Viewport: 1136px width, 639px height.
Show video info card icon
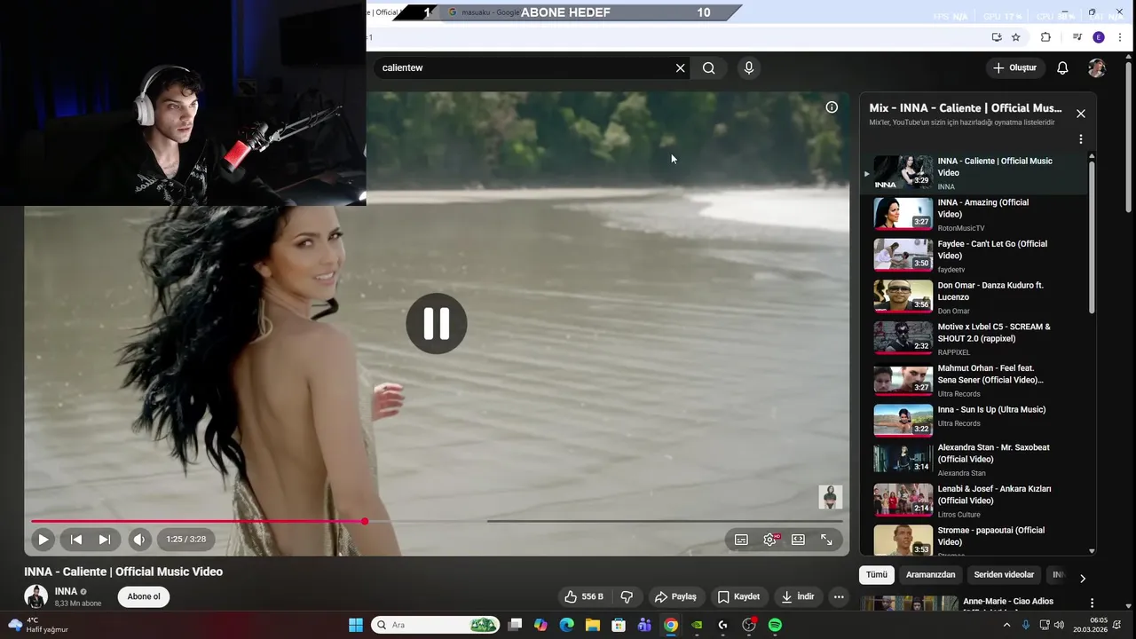click(x=832, y=107)
